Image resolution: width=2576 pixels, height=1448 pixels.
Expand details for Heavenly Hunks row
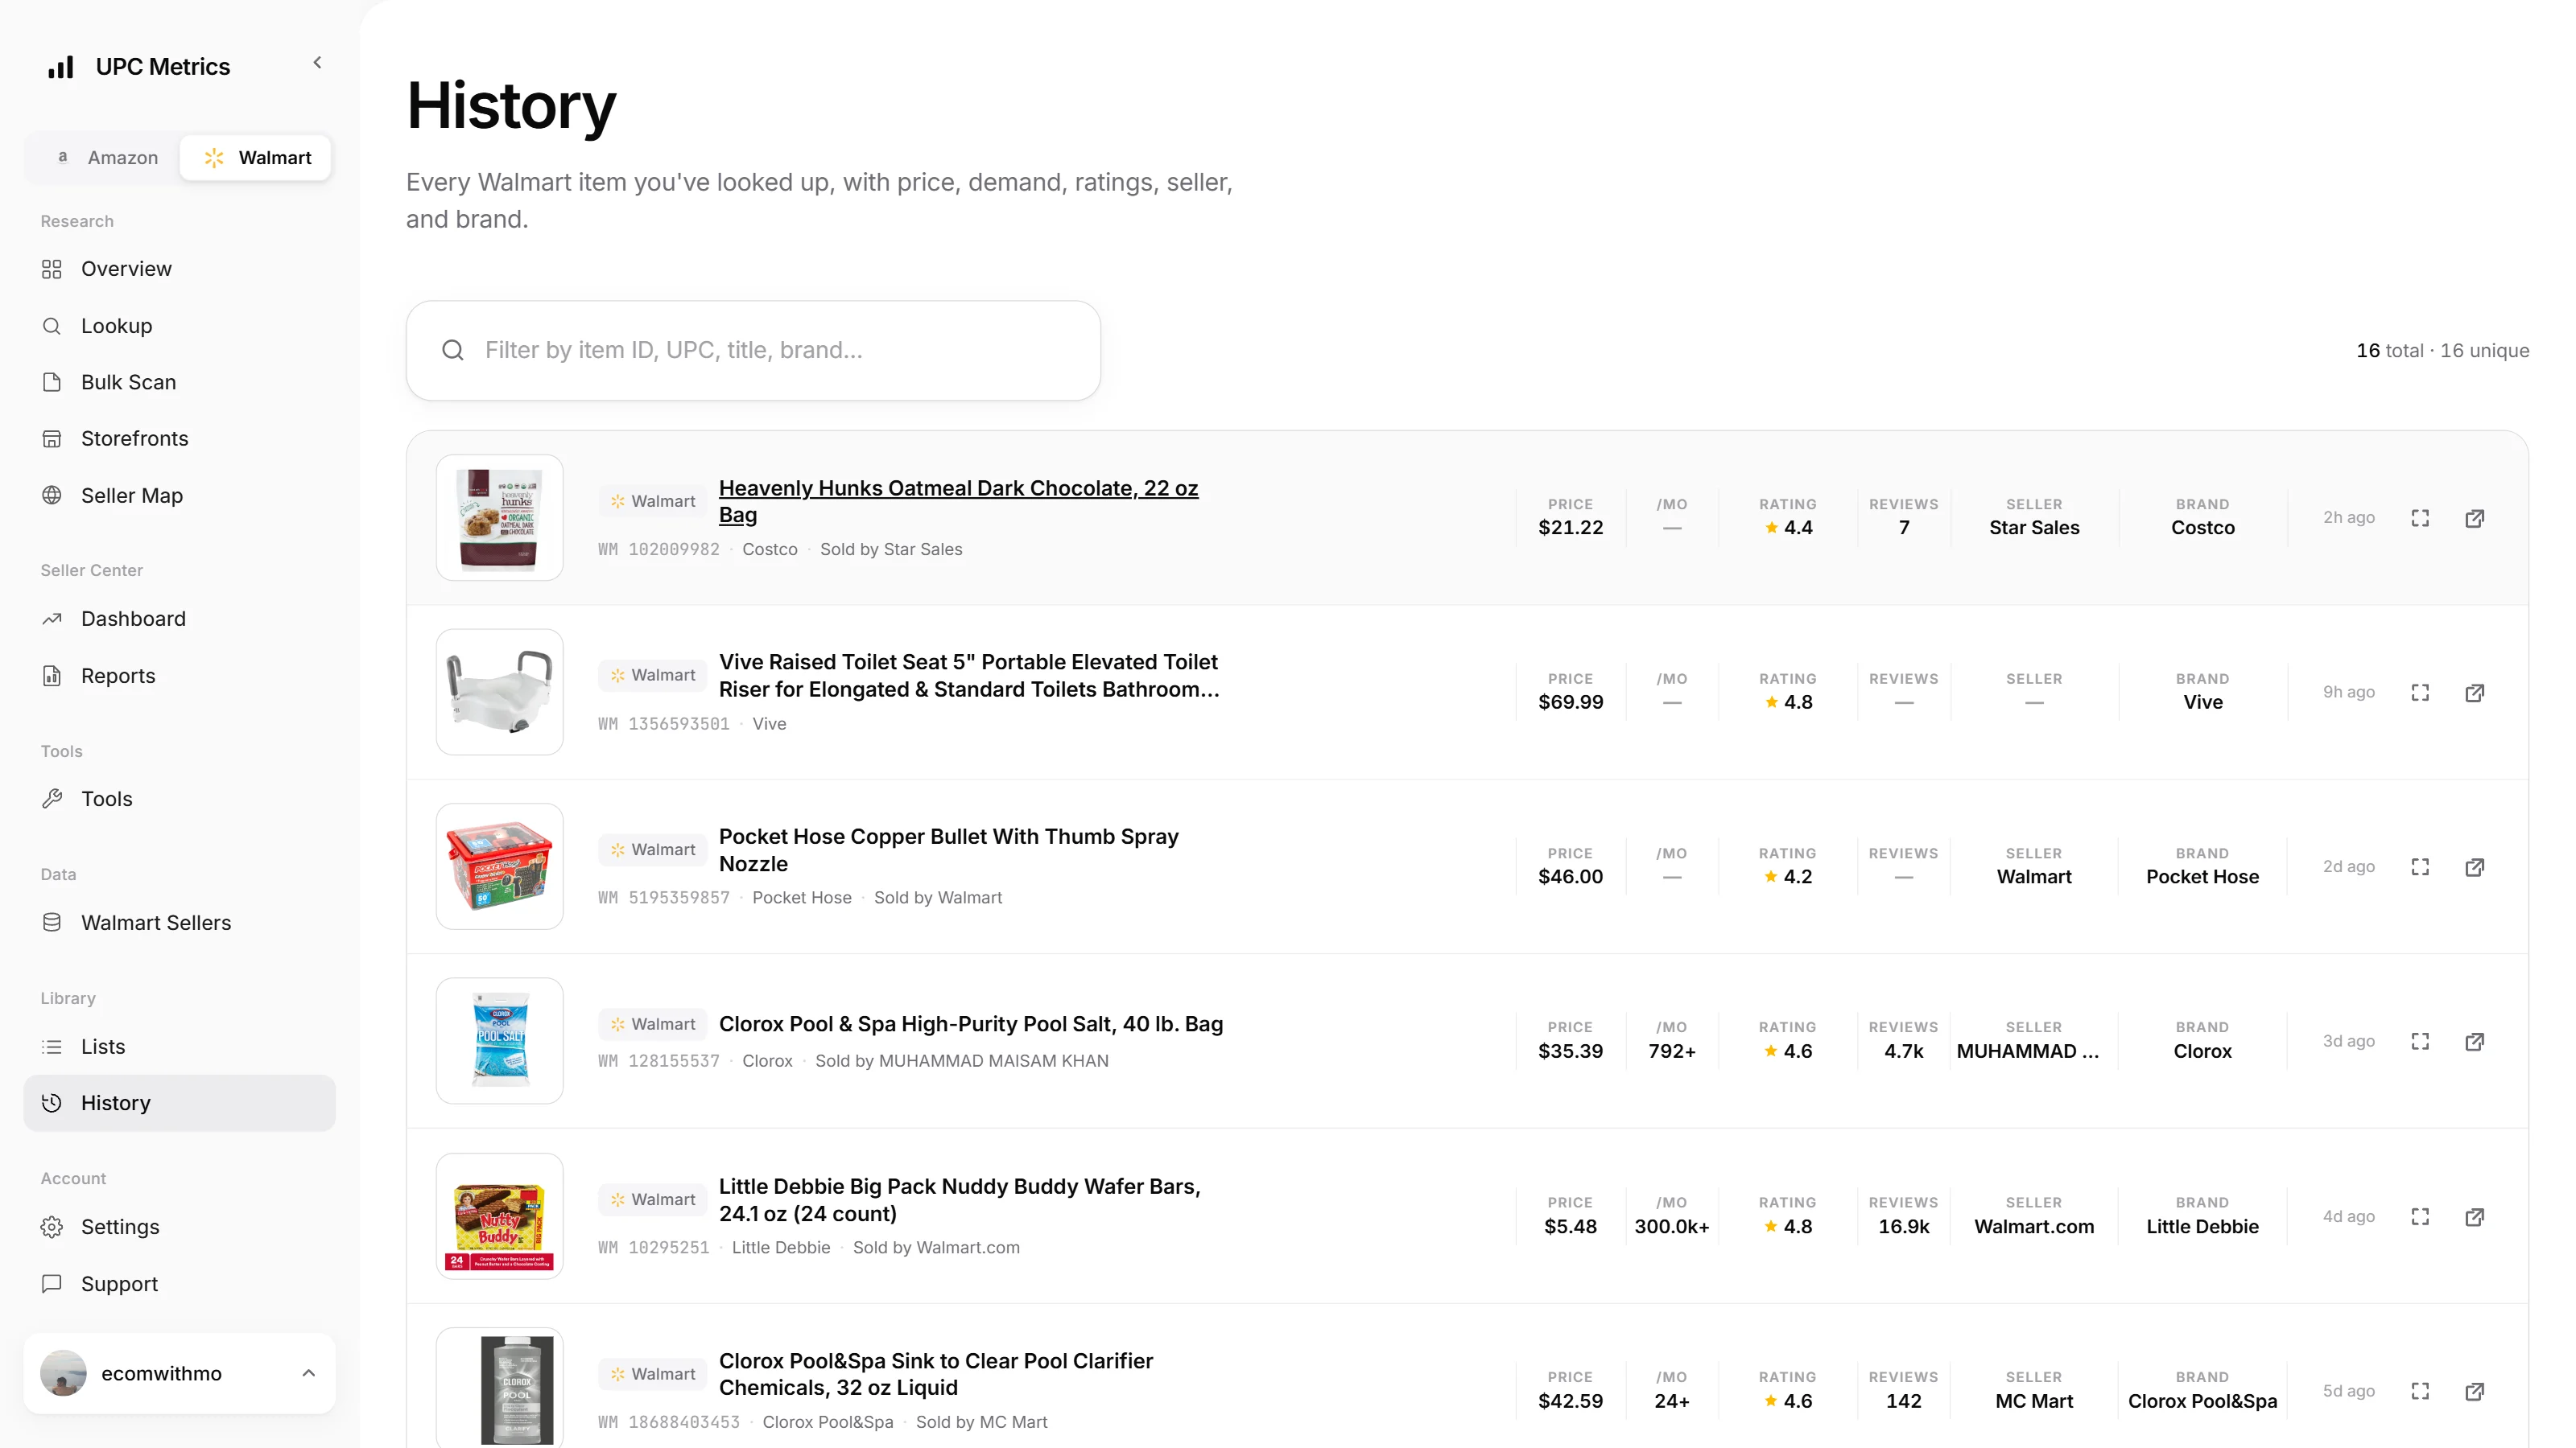(2420, 517)
